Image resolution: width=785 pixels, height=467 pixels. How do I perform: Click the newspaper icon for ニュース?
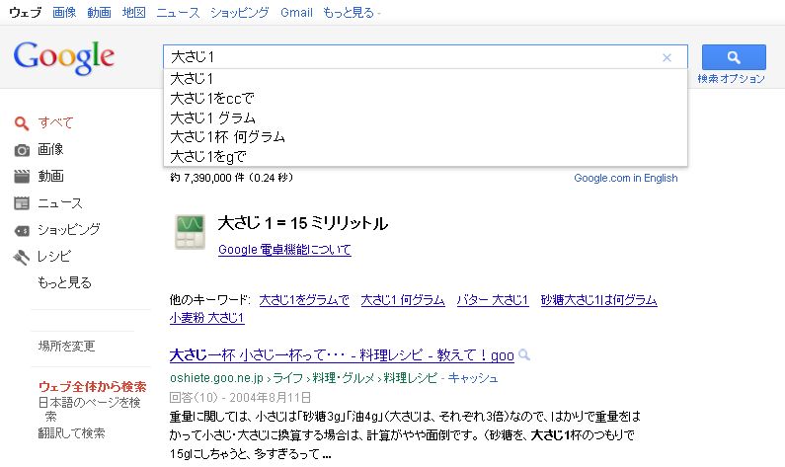click(x=22, y=203)
